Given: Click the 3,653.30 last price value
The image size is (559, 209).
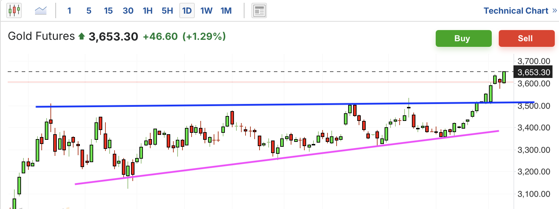Looking at the screenshot, I should [x=113, y=36].
